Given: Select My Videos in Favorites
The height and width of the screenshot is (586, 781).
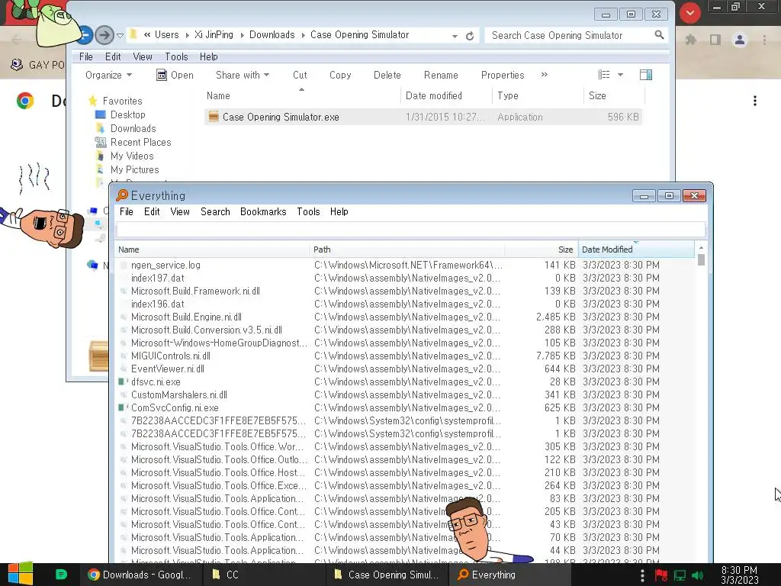Looking at the screenshot, I should (x=132, y=156).
